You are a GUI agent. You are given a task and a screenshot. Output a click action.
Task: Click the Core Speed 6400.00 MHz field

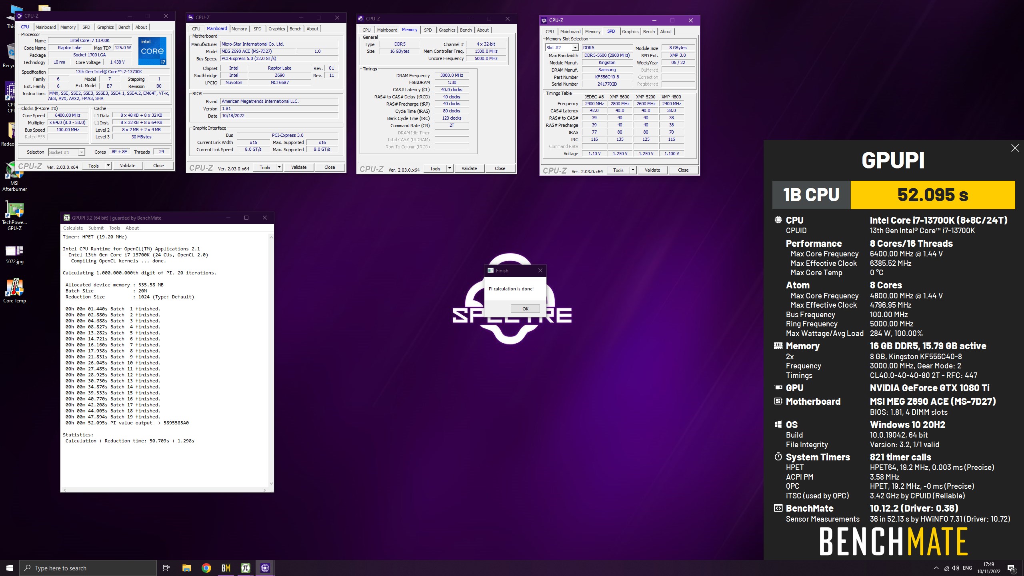pyautogui.click(x=68, y=115)
